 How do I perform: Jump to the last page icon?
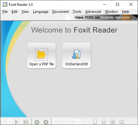tap(26, 122)
